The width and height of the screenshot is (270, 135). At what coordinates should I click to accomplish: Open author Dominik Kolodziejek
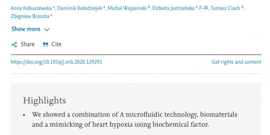80,8
